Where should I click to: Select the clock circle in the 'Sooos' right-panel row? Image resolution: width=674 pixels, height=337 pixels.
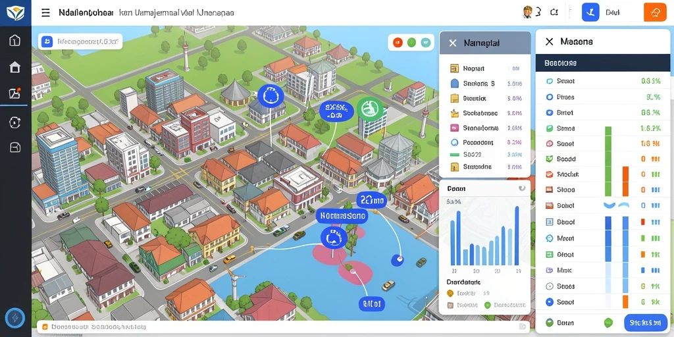pos(549,286)
